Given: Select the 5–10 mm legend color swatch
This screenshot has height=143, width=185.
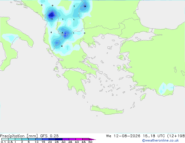Looking at the screenshot, I should pyautogui.click(x=32, y=139).
